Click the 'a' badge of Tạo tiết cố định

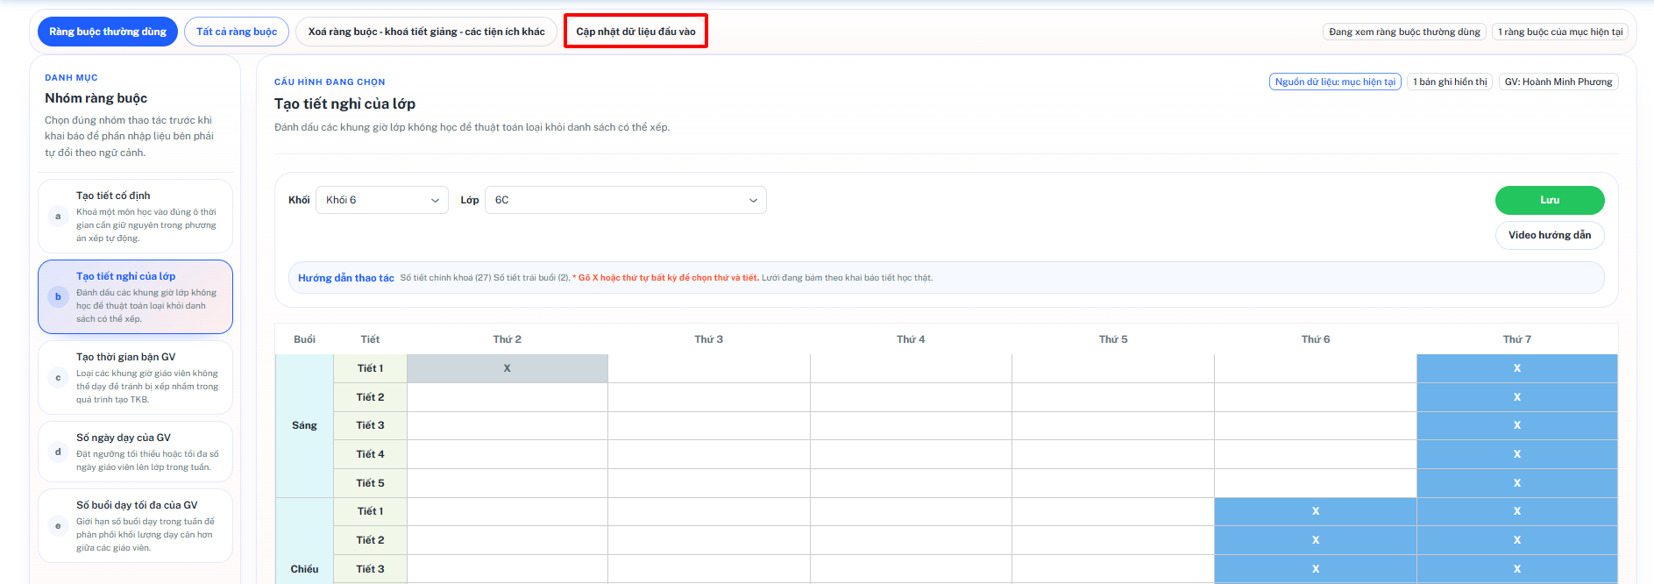click(58, 217)
